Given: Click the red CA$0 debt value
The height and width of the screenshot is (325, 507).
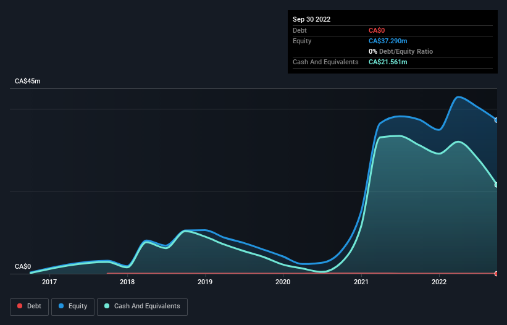Looking at the screenshot, I should tap(377, 30).
